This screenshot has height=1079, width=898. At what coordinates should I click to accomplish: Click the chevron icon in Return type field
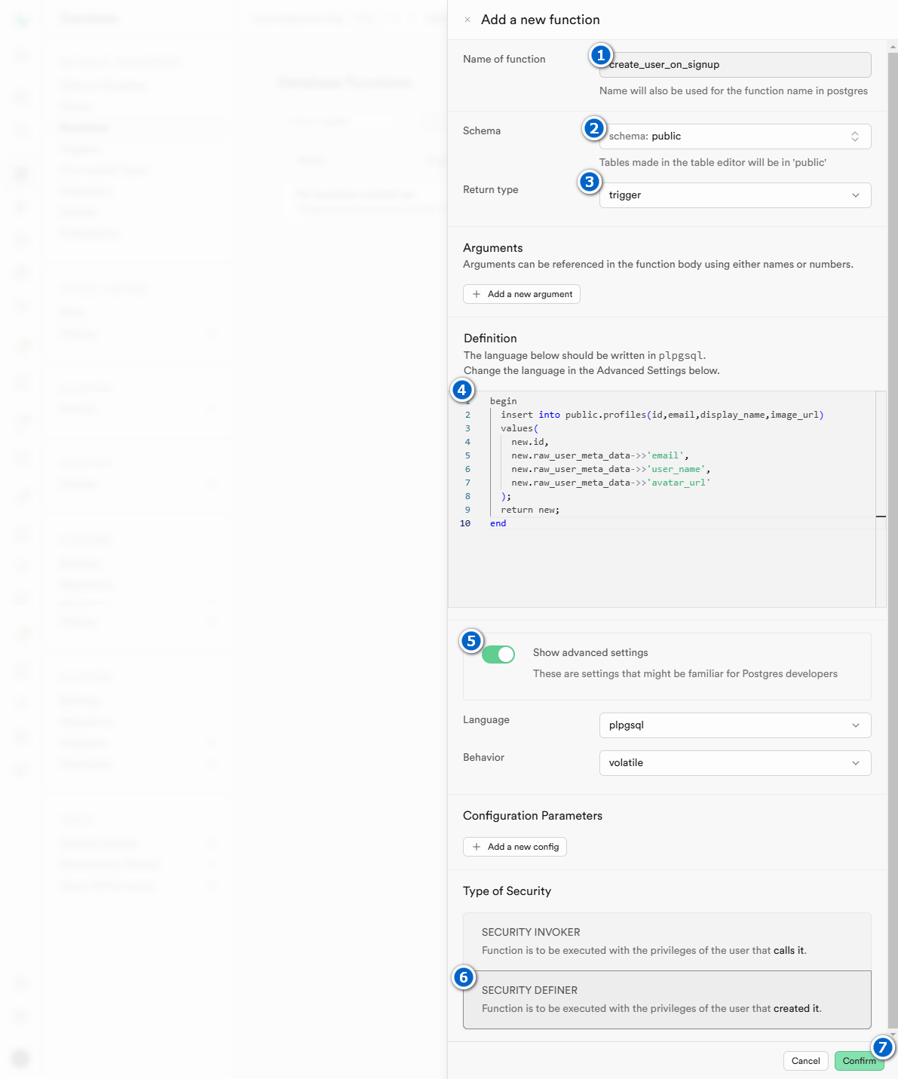pyautogui.click(x=856, y=195)
